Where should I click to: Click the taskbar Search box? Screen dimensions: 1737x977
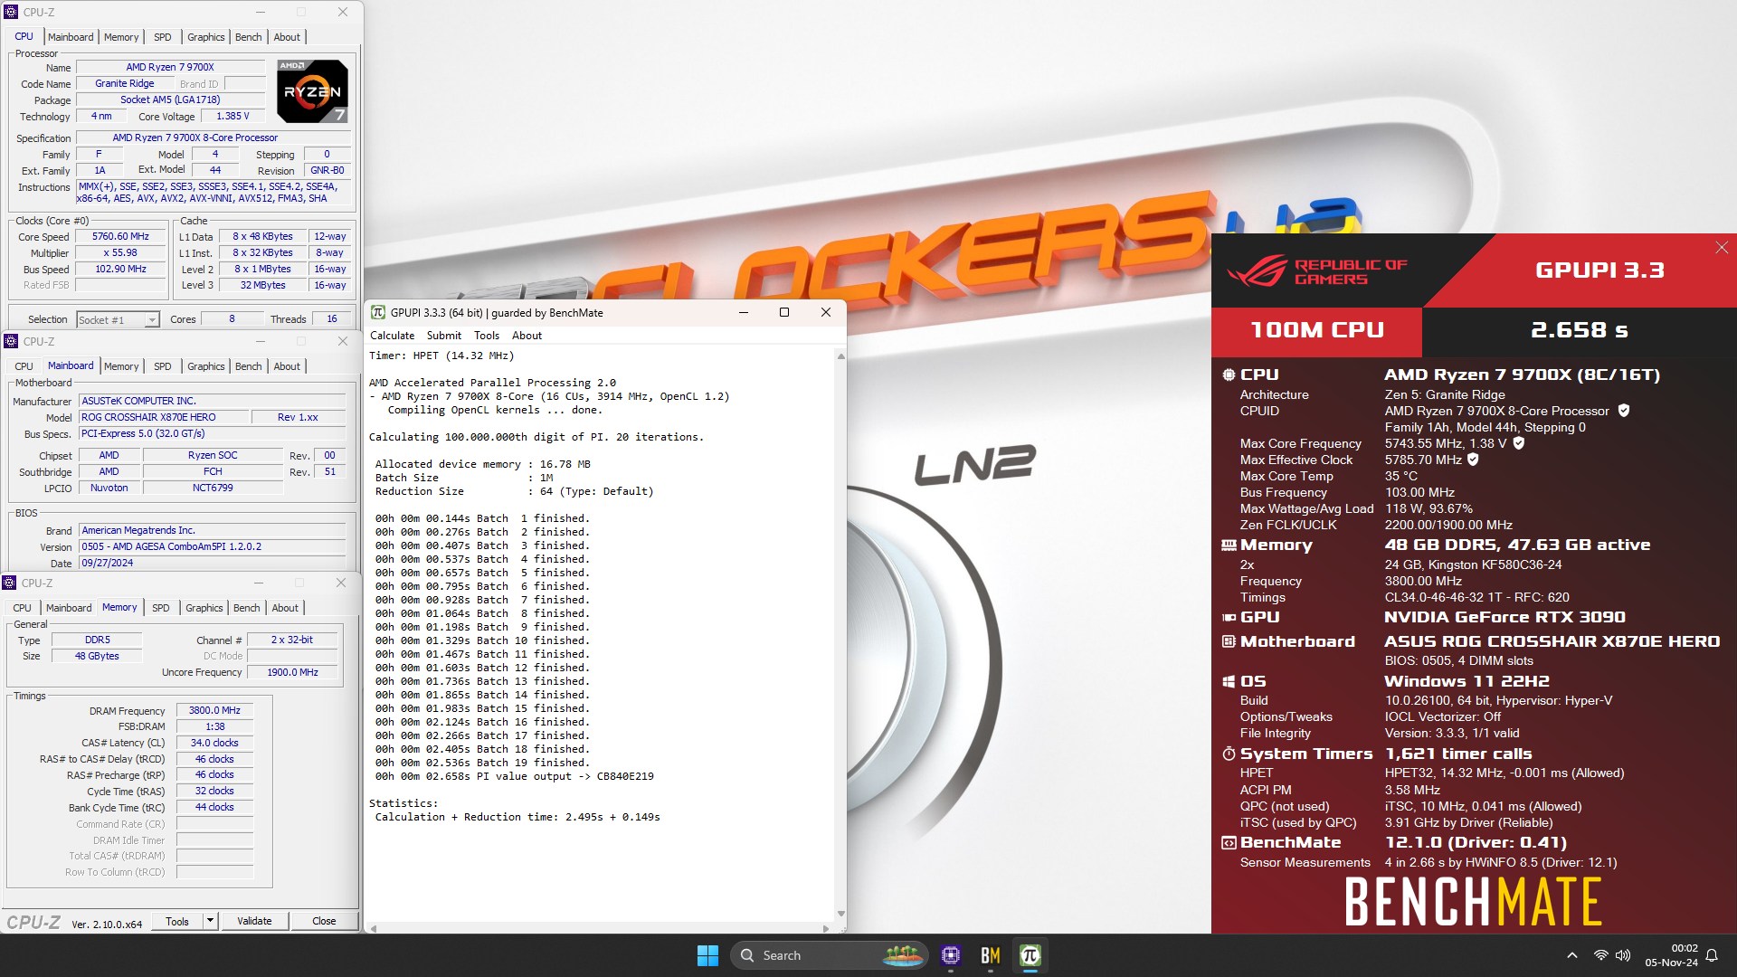tap(829, 955)
